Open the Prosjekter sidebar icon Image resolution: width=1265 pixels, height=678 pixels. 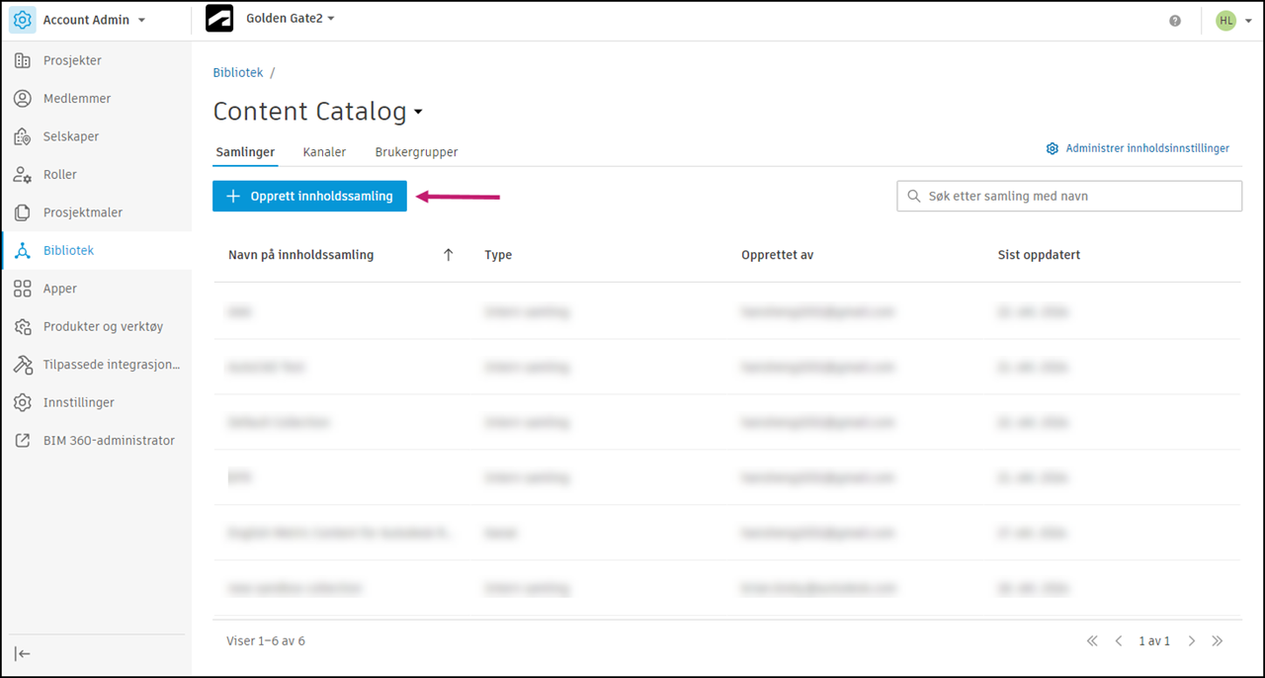(x=23, y=61)
